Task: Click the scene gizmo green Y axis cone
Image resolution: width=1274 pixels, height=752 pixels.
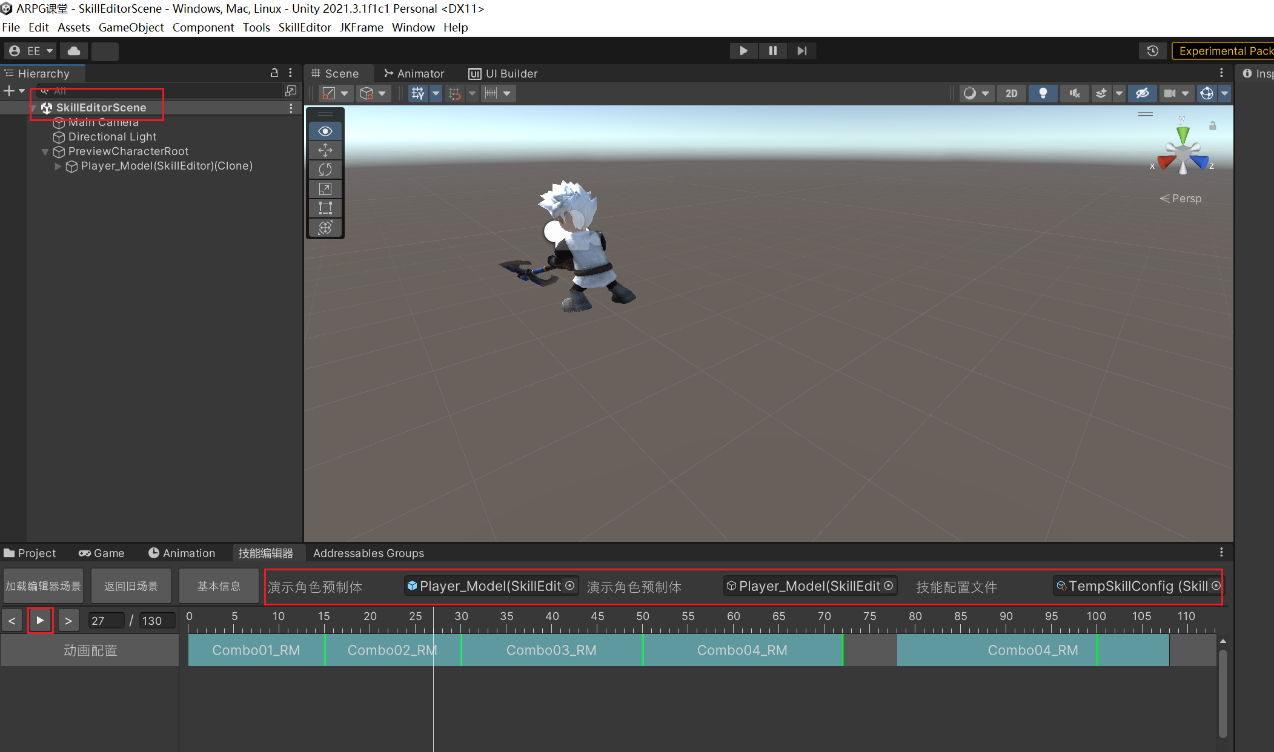Action: [x=1183, y=134]
